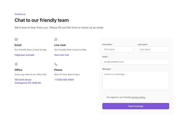188x127 pixels.
Task: Open the privacy policy link
Action: click(x=139, y=97)
